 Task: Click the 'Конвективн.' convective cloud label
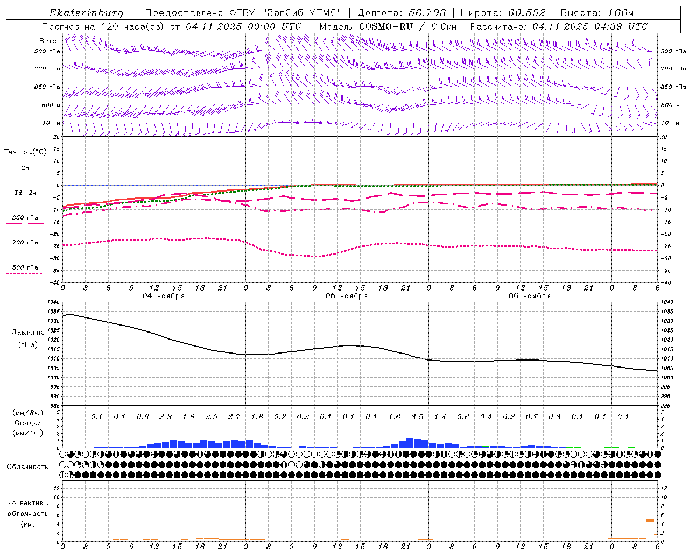click(x=28, y=503)
